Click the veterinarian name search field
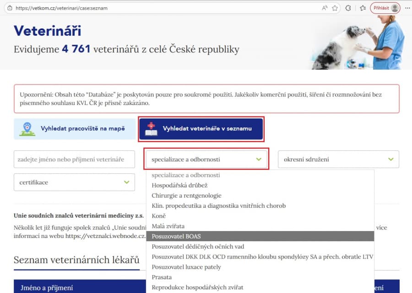Viewport: 412px width, 293px height. click(74, 159)
